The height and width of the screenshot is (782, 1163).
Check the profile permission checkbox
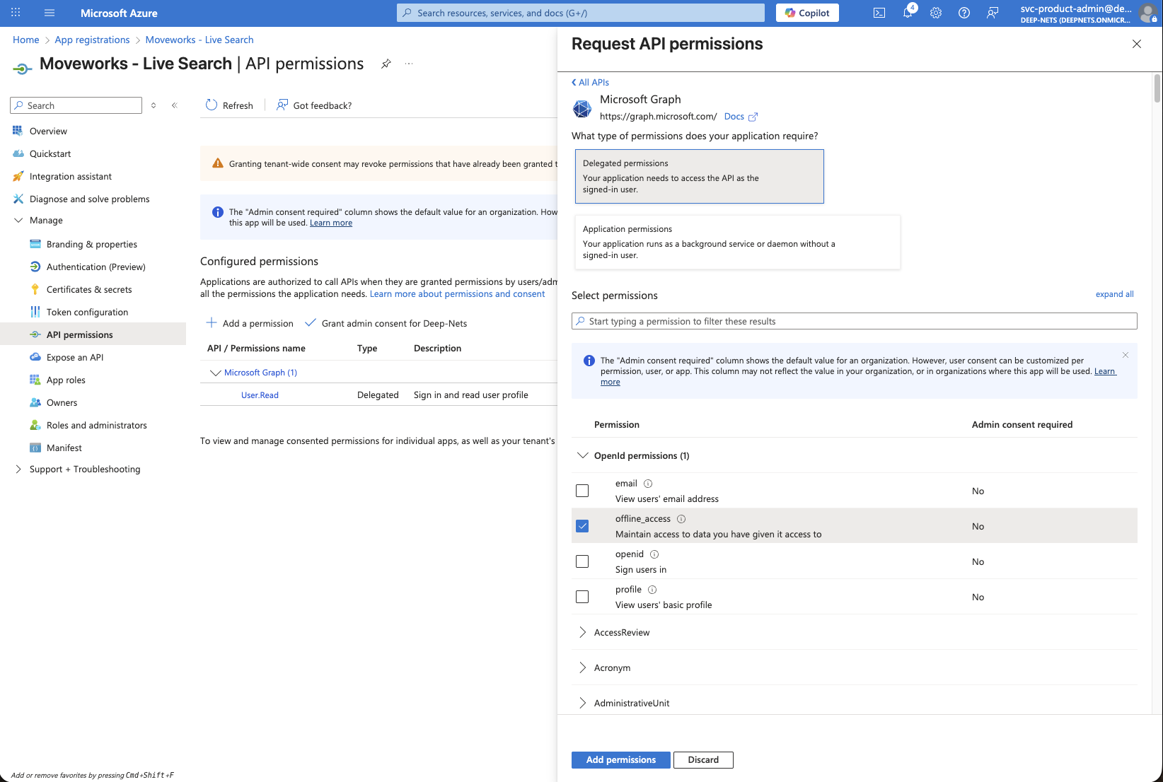[582, 597]
